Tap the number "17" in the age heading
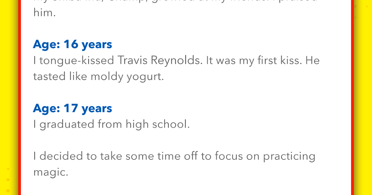372x195 pixels. [71, 108]
